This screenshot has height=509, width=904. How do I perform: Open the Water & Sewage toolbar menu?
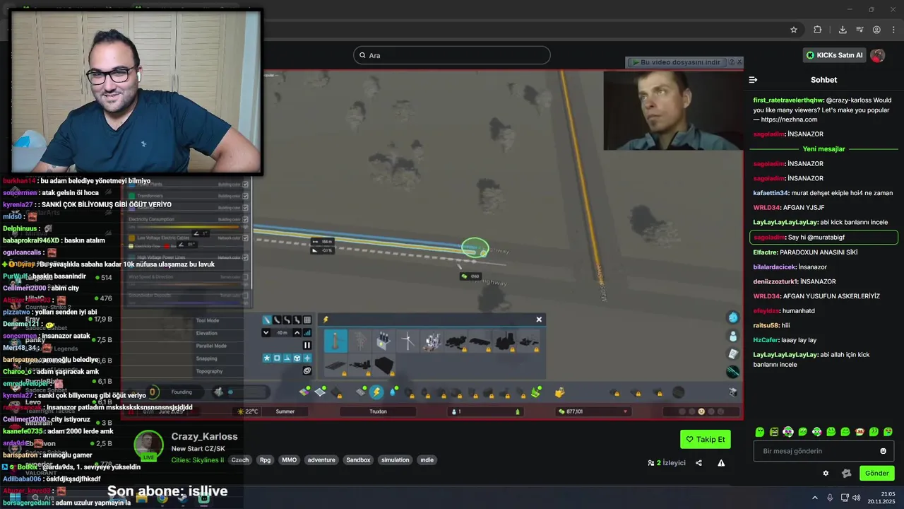point(393,392)
